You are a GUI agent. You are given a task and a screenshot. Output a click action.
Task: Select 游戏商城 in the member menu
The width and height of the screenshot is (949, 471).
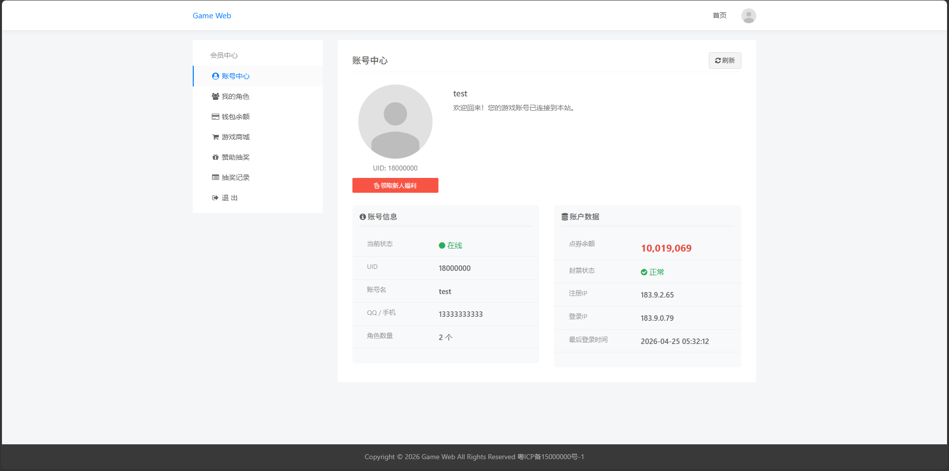coord(235,137)
